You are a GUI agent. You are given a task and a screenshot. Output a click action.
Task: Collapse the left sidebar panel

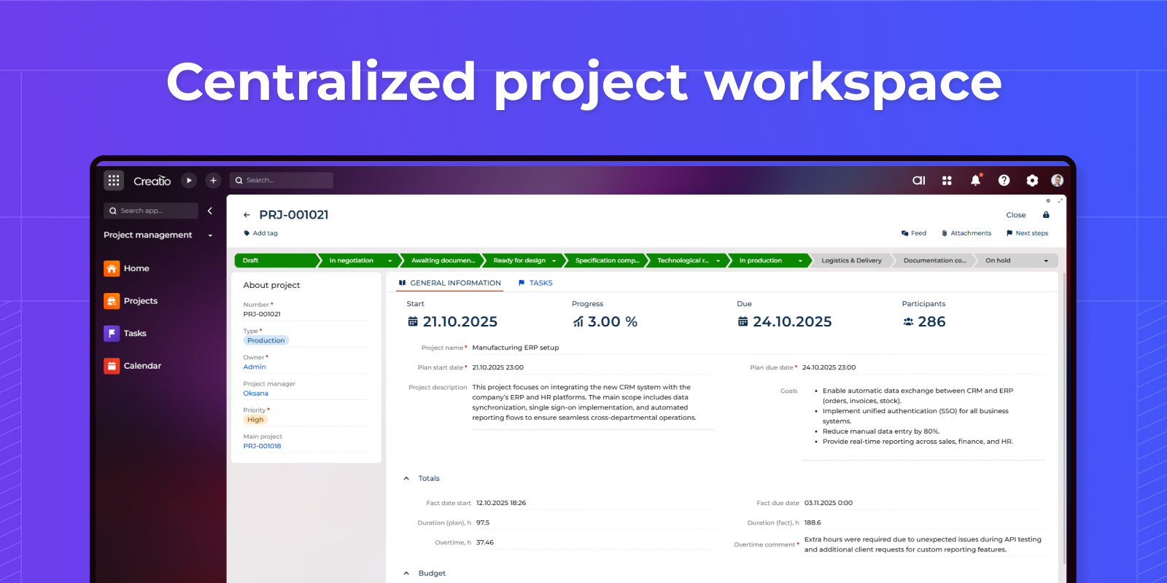coord(210,211)
